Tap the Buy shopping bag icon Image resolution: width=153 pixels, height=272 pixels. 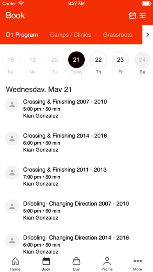click(76, 261)
